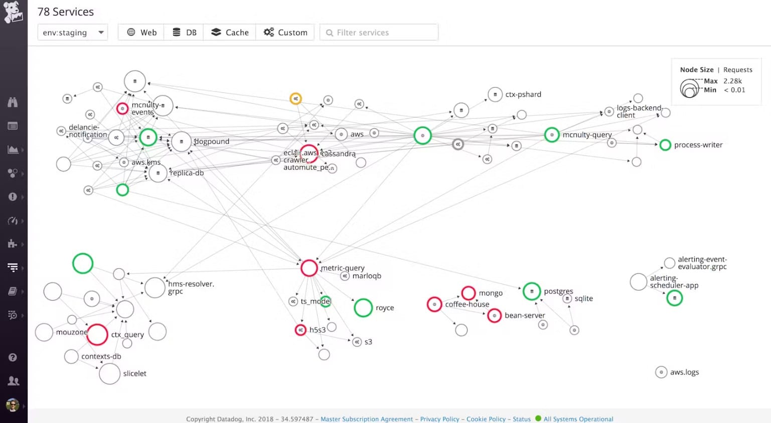Screen dimensions: 771x423
Task: Click the alerting-scheduler-app node label
Action: [x=674, y=281]
